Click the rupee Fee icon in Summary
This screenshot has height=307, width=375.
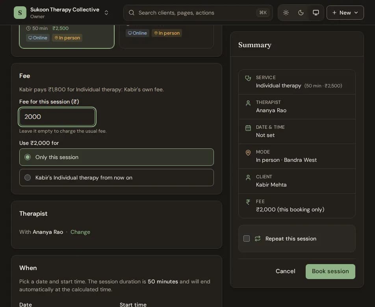(248, 202)
